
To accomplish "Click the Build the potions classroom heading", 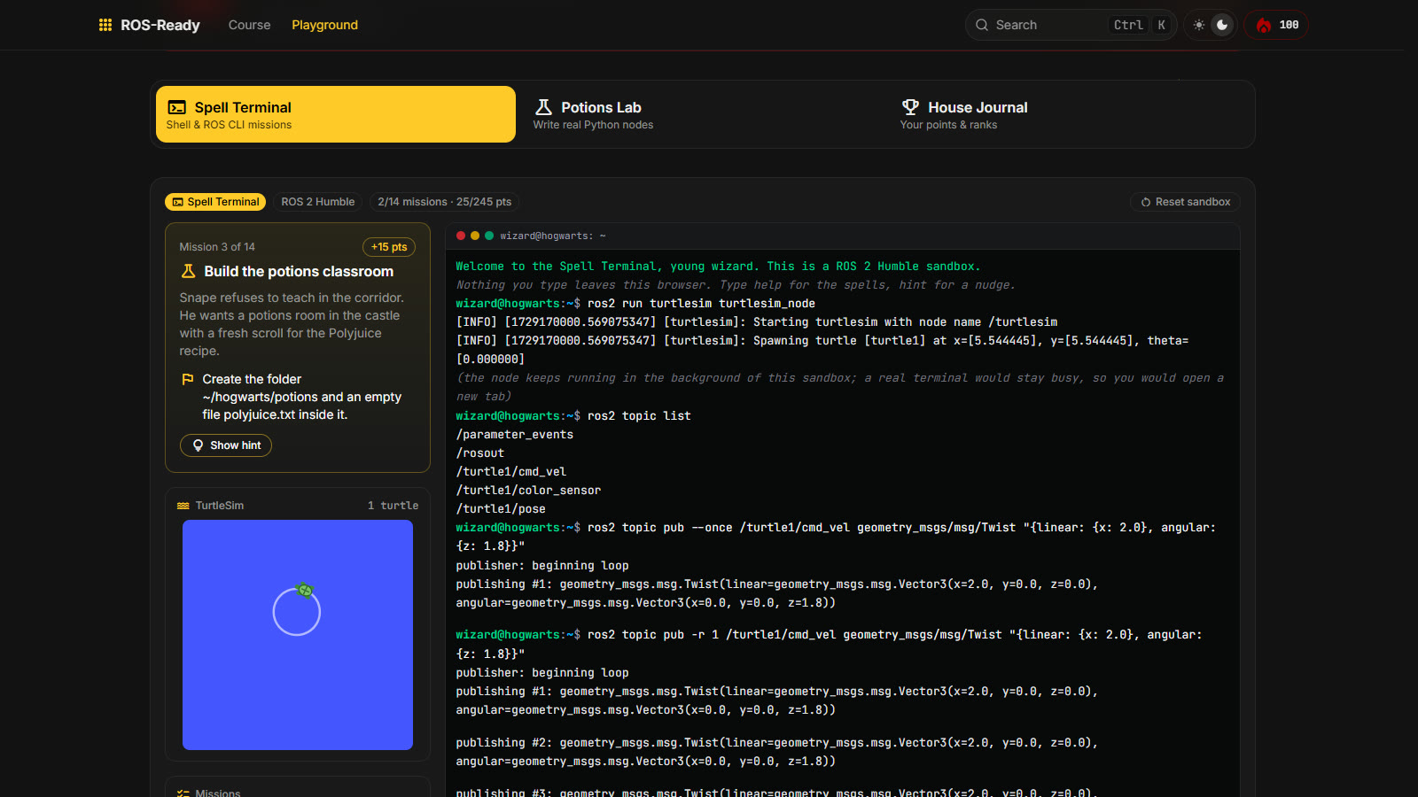I will click(x=299, y=272).
